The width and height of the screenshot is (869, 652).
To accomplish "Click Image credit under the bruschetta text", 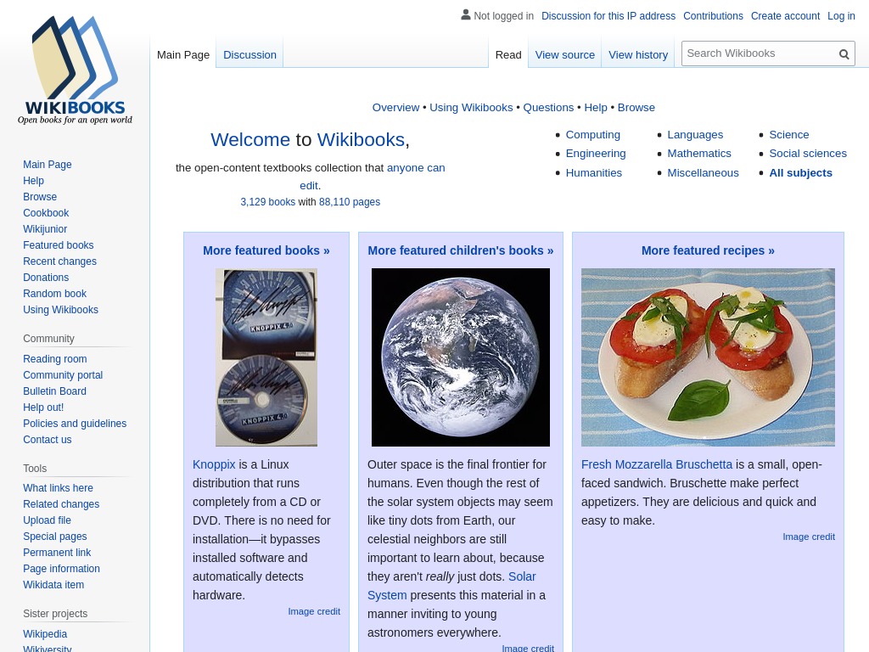I will pyautogui.click(x=809, y=537).
